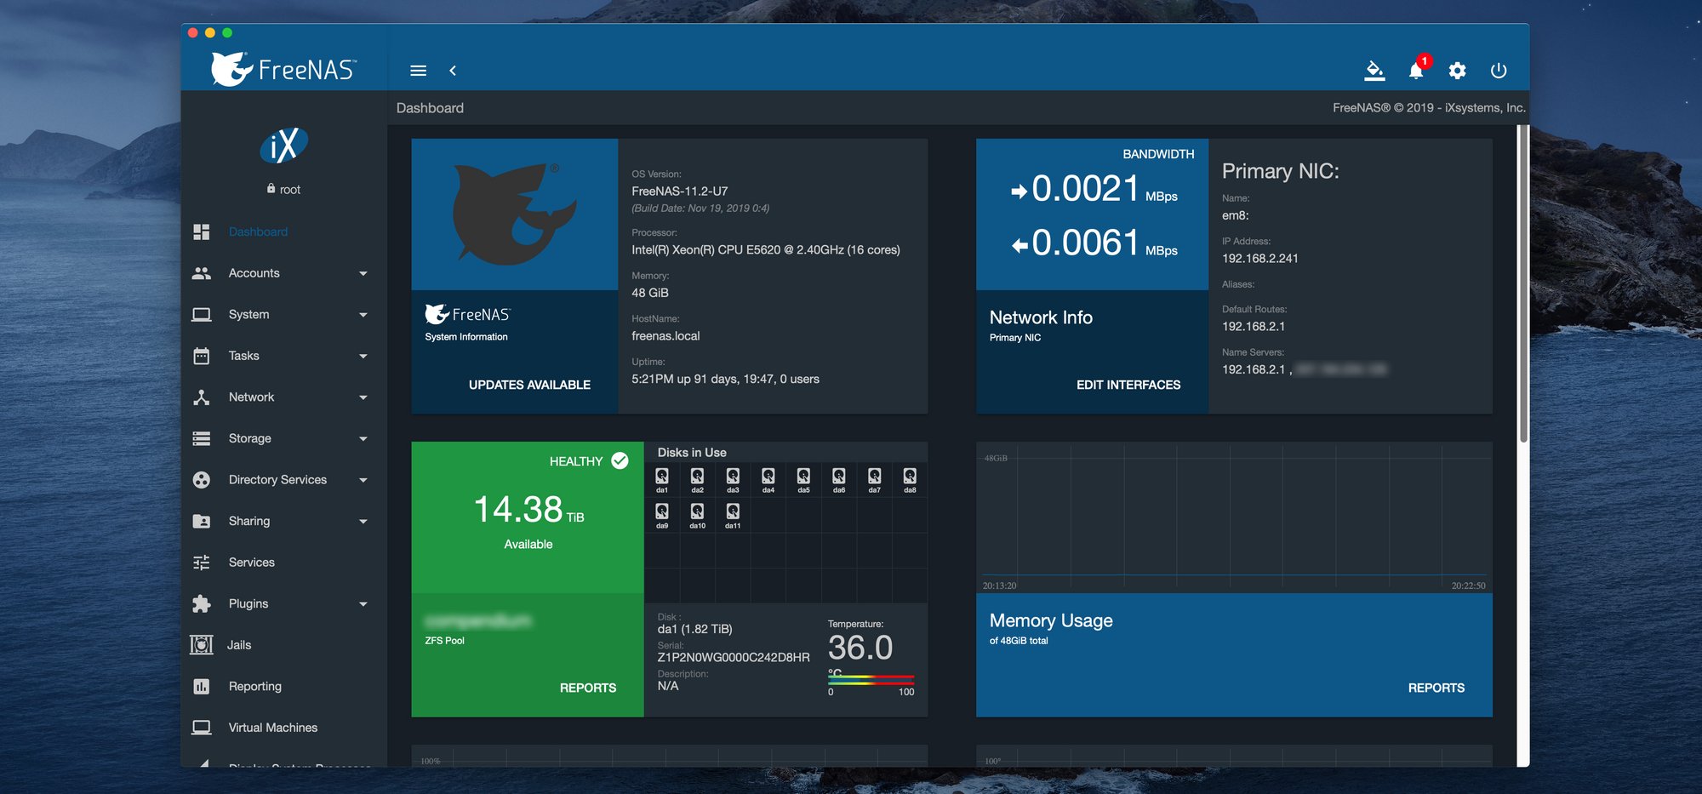Viewport: 1702px width, 794px height.
Task: Click the Jails icon in sidebar
Action: tap(202, 645)
